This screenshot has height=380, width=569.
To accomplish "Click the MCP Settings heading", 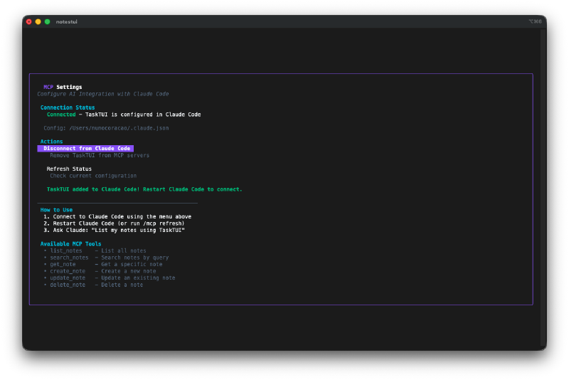I will (x=63, y=87).
